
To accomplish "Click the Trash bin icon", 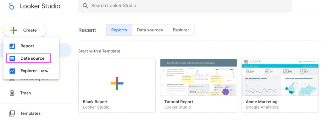I will click(x=12, y=93).
